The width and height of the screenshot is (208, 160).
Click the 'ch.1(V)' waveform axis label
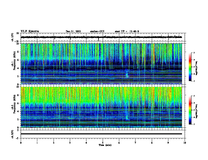point(13,37)
